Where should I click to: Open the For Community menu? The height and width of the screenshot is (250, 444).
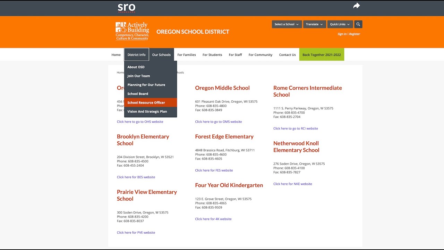click(x=261, y=55)
